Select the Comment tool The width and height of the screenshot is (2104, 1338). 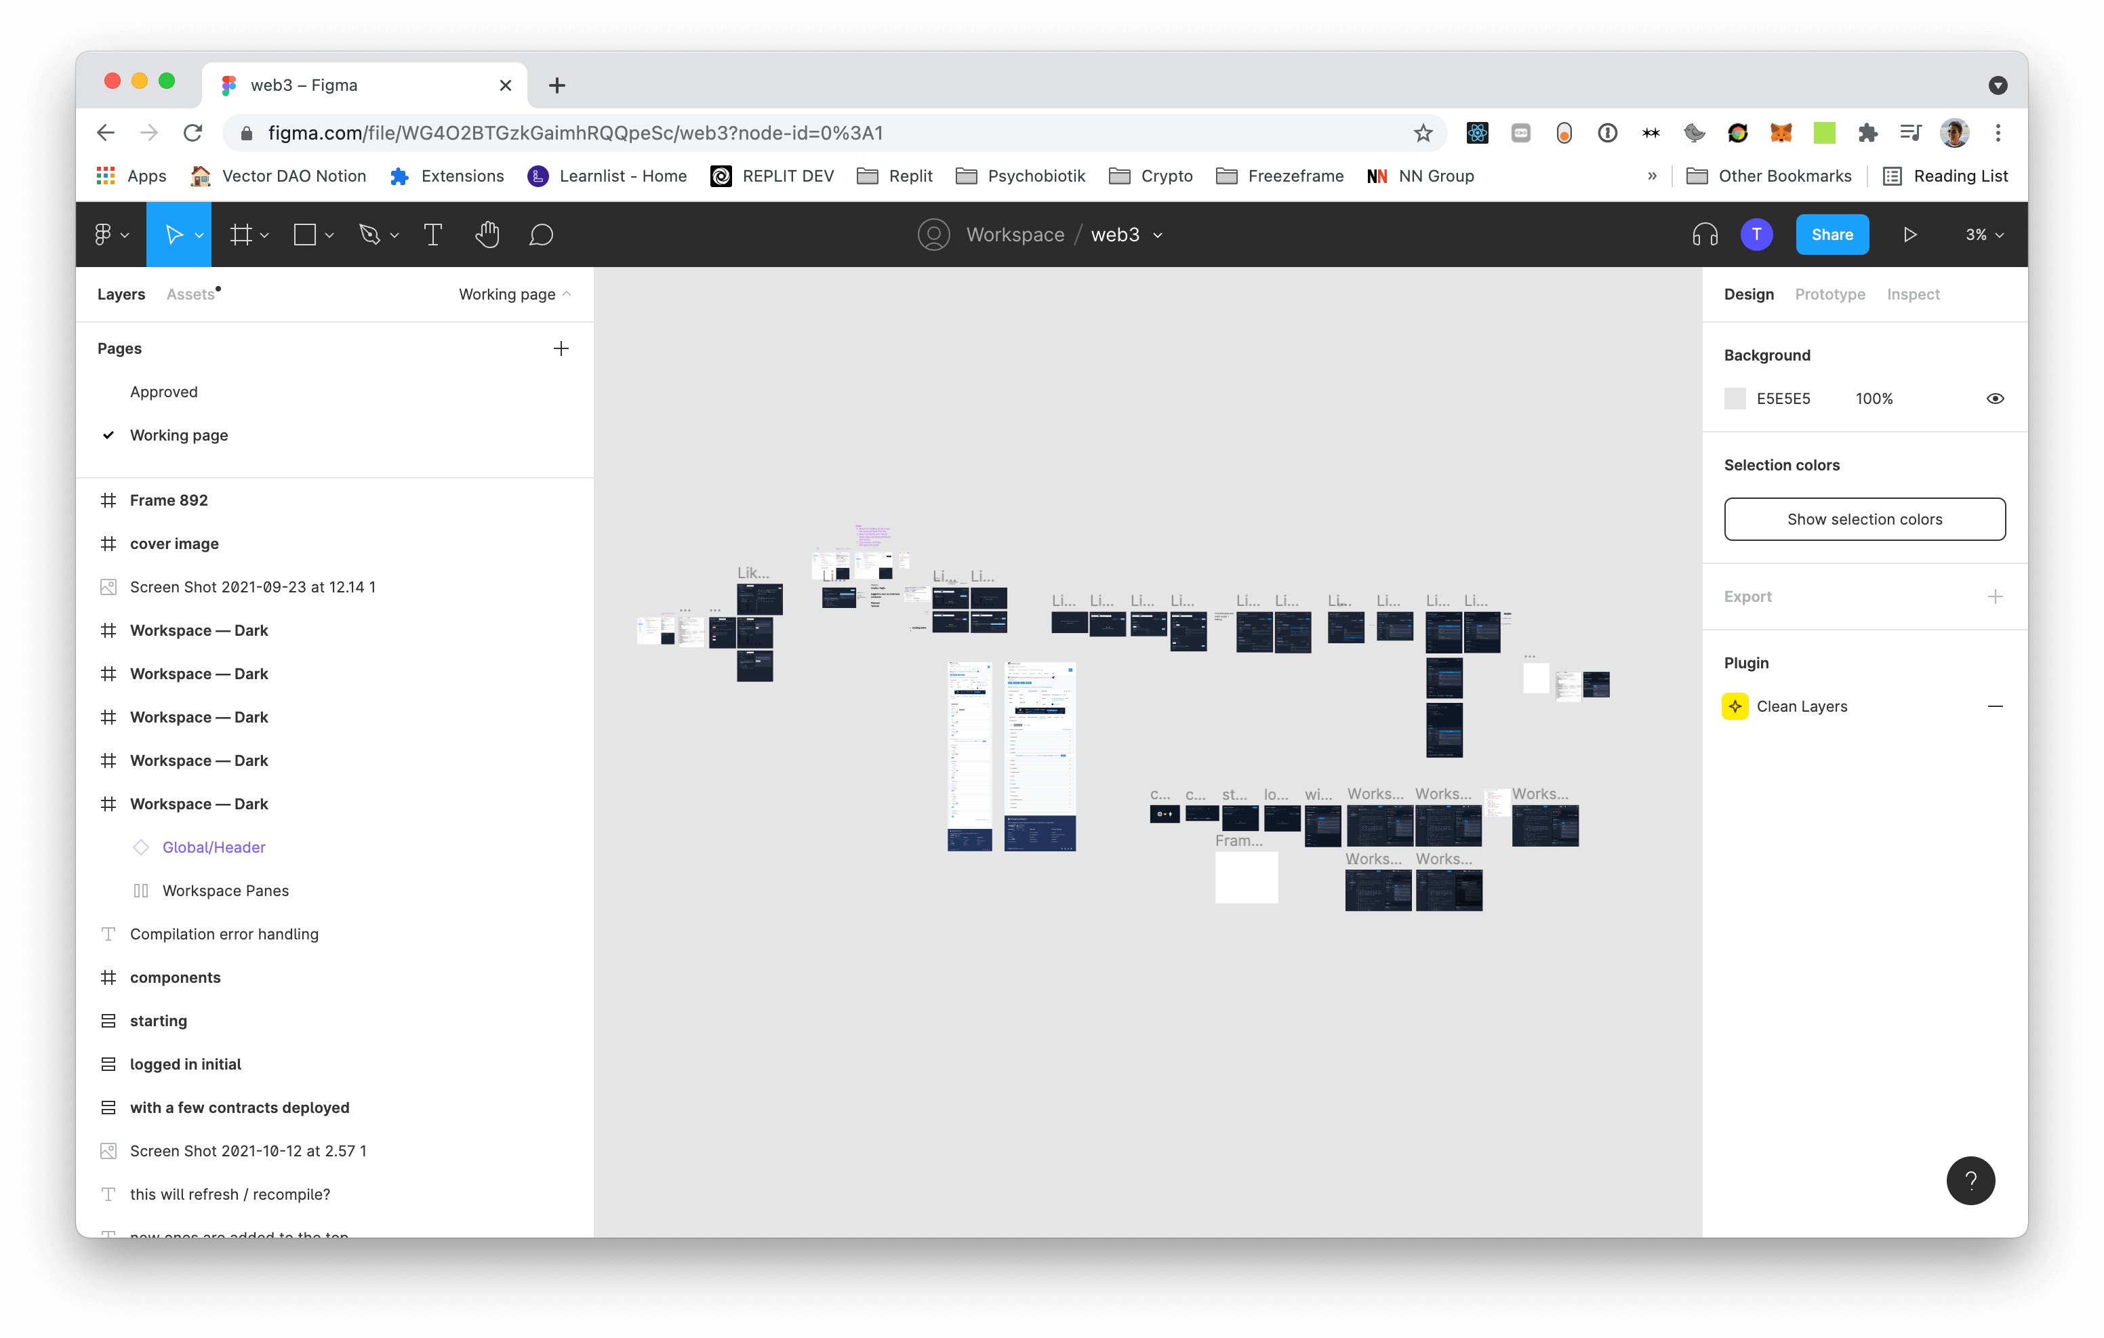pos(541,235)
